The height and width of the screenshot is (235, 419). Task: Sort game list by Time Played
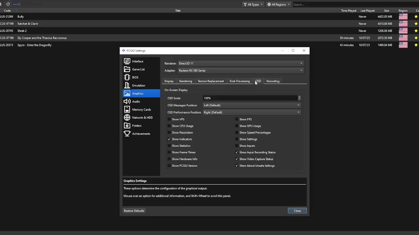(x=349, y=11)
